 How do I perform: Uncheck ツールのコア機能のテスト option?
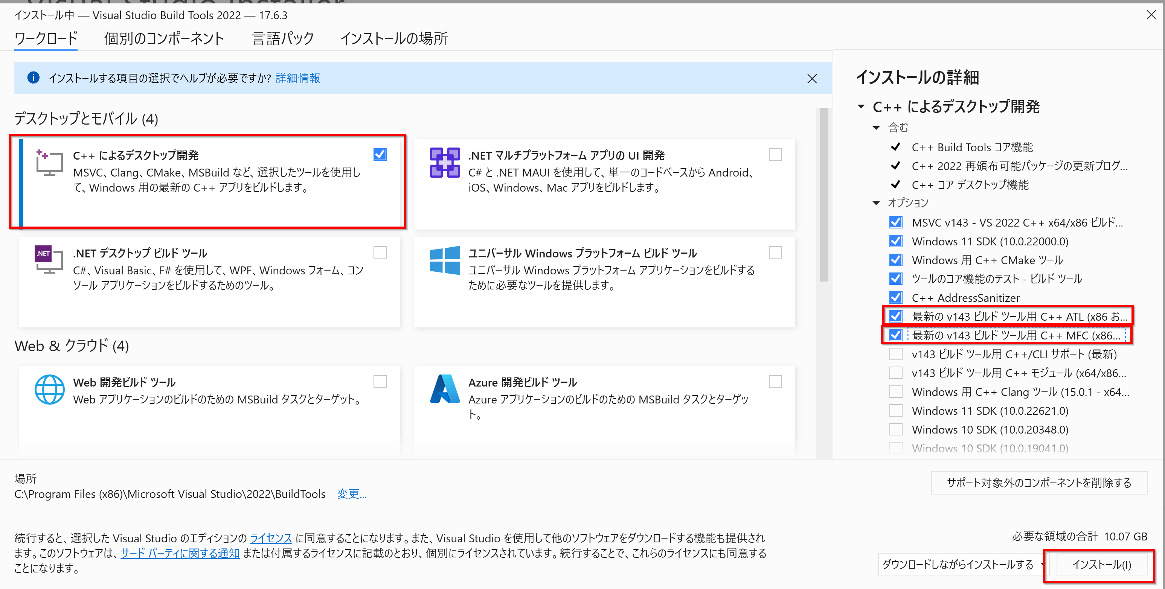click(x=895, y=279)
